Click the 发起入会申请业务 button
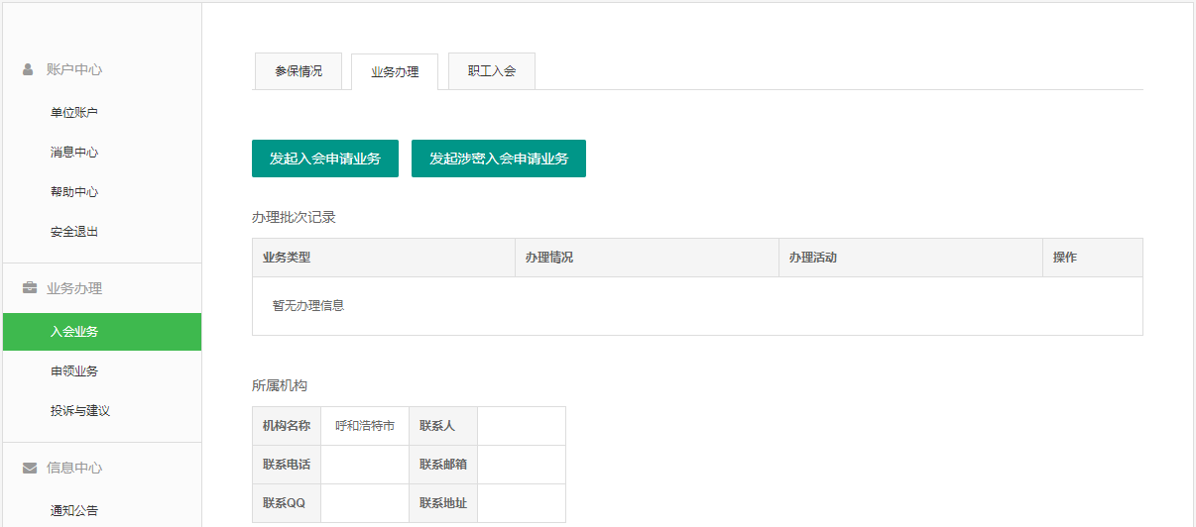 (325, 158)
